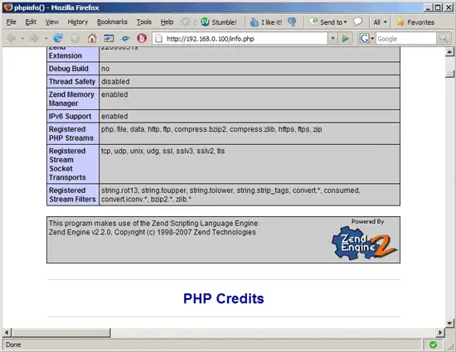Click the Google search input field
This screenshot has height=352, width=456.
tap(406, 39)
